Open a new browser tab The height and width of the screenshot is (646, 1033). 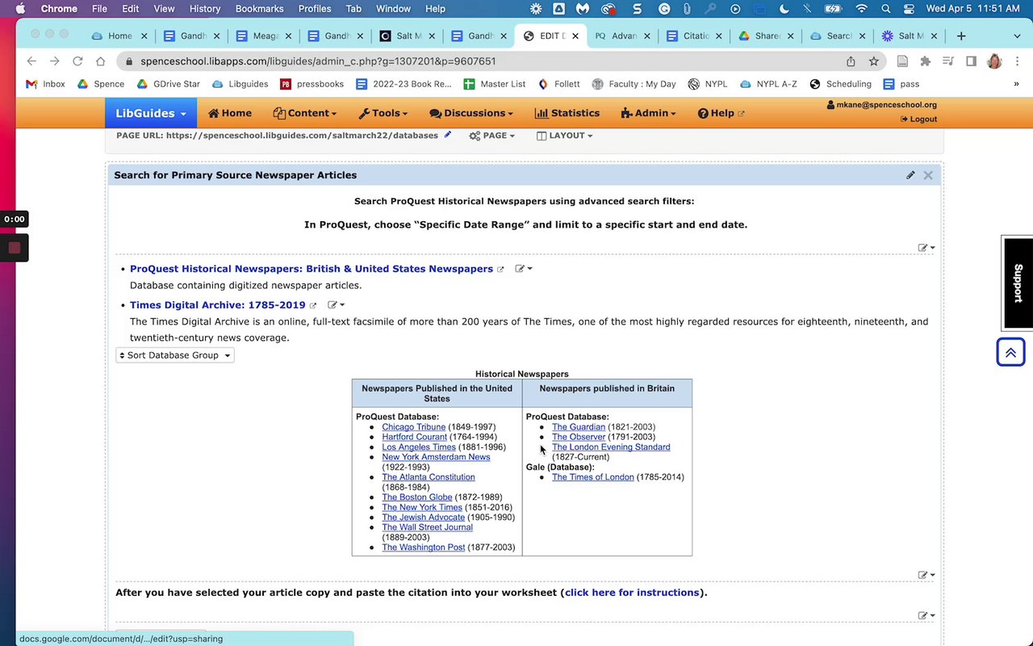(961, 36)
